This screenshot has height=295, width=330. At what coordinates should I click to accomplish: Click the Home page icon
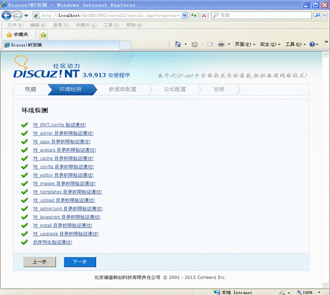point(178,44)
